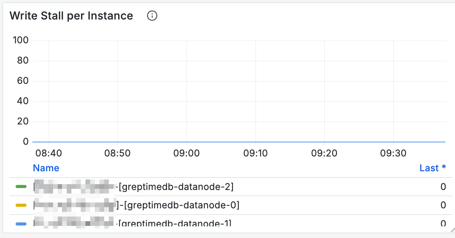Click the 100 label on the y-axis

[20, 40]
